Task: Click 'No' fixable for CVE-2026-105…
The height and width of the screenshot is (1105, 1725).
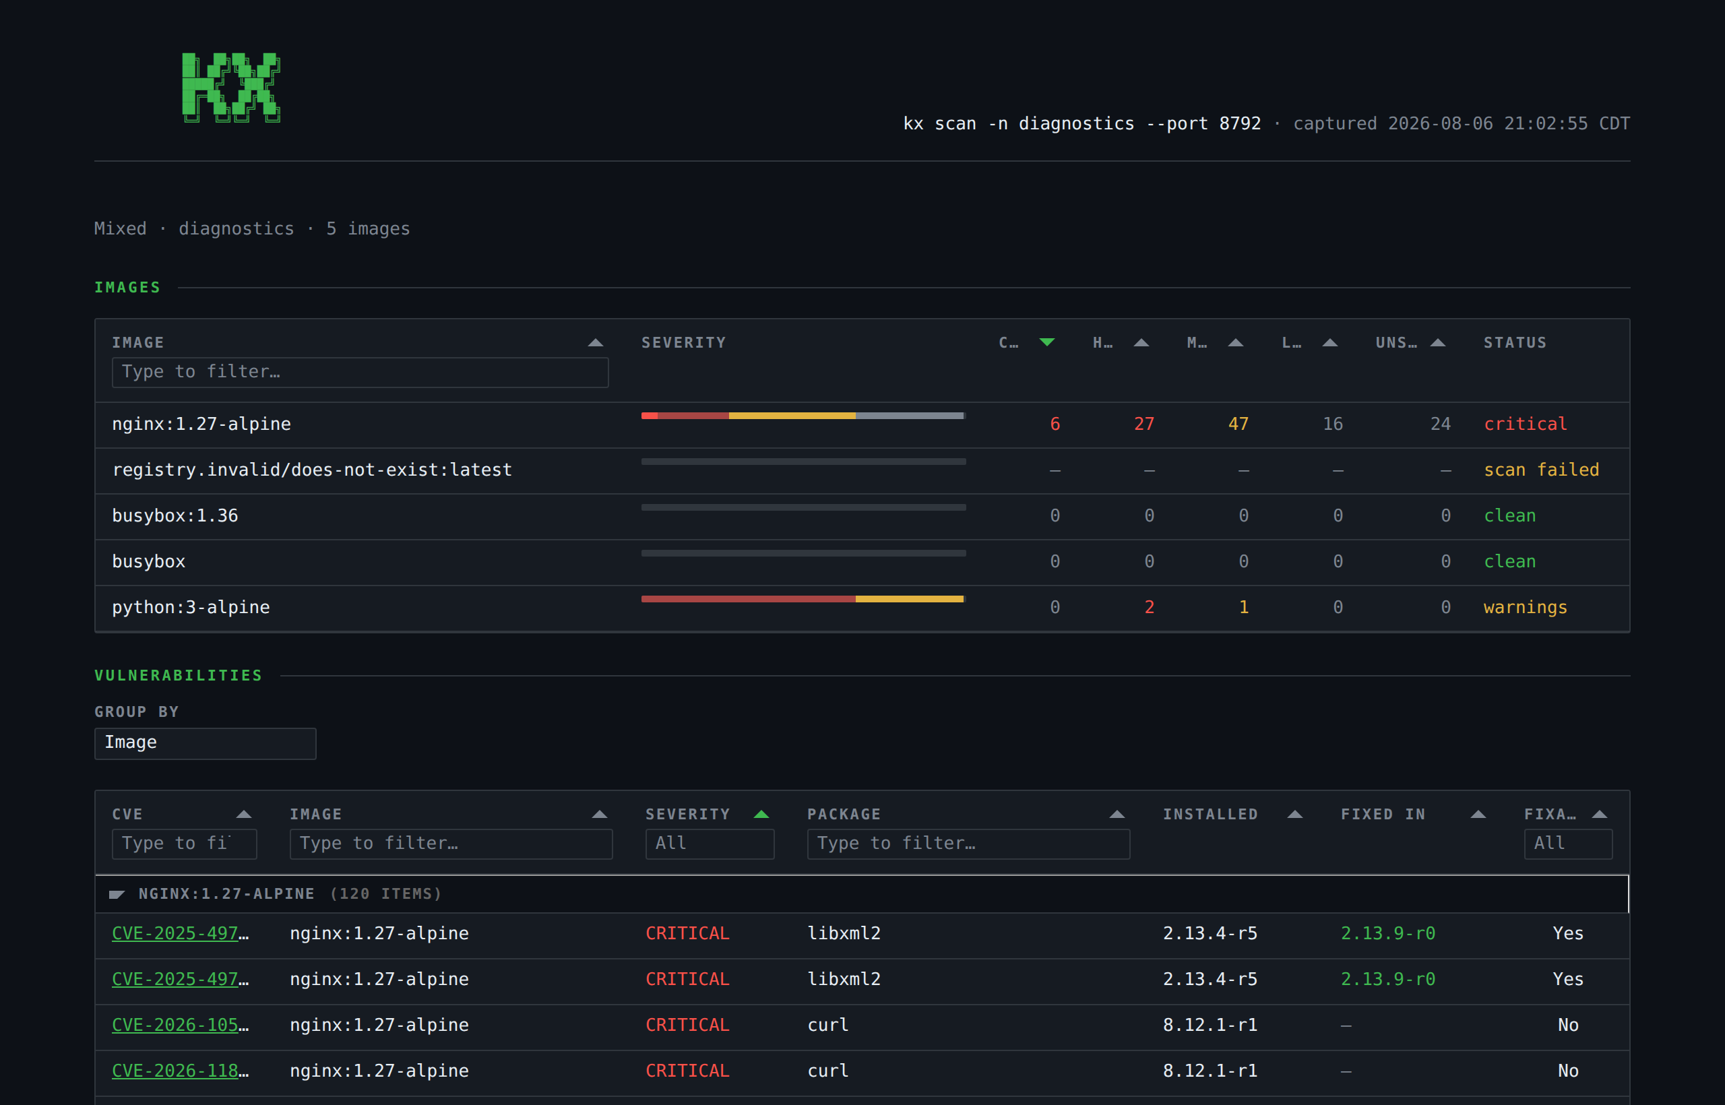Action: coord(1568,1025)
